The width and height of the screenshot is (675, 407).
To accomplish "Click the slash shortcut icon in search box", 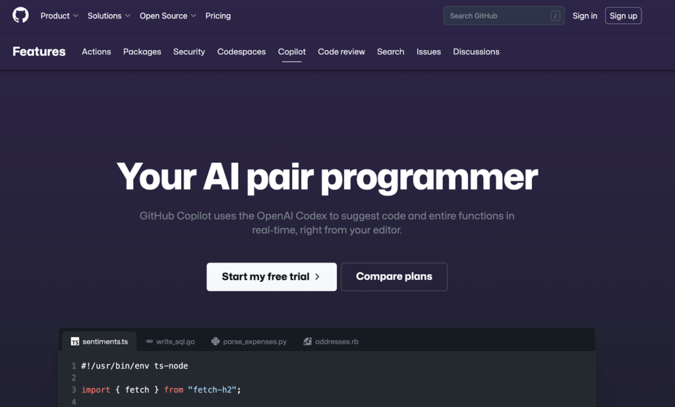I will coord(555,16).
